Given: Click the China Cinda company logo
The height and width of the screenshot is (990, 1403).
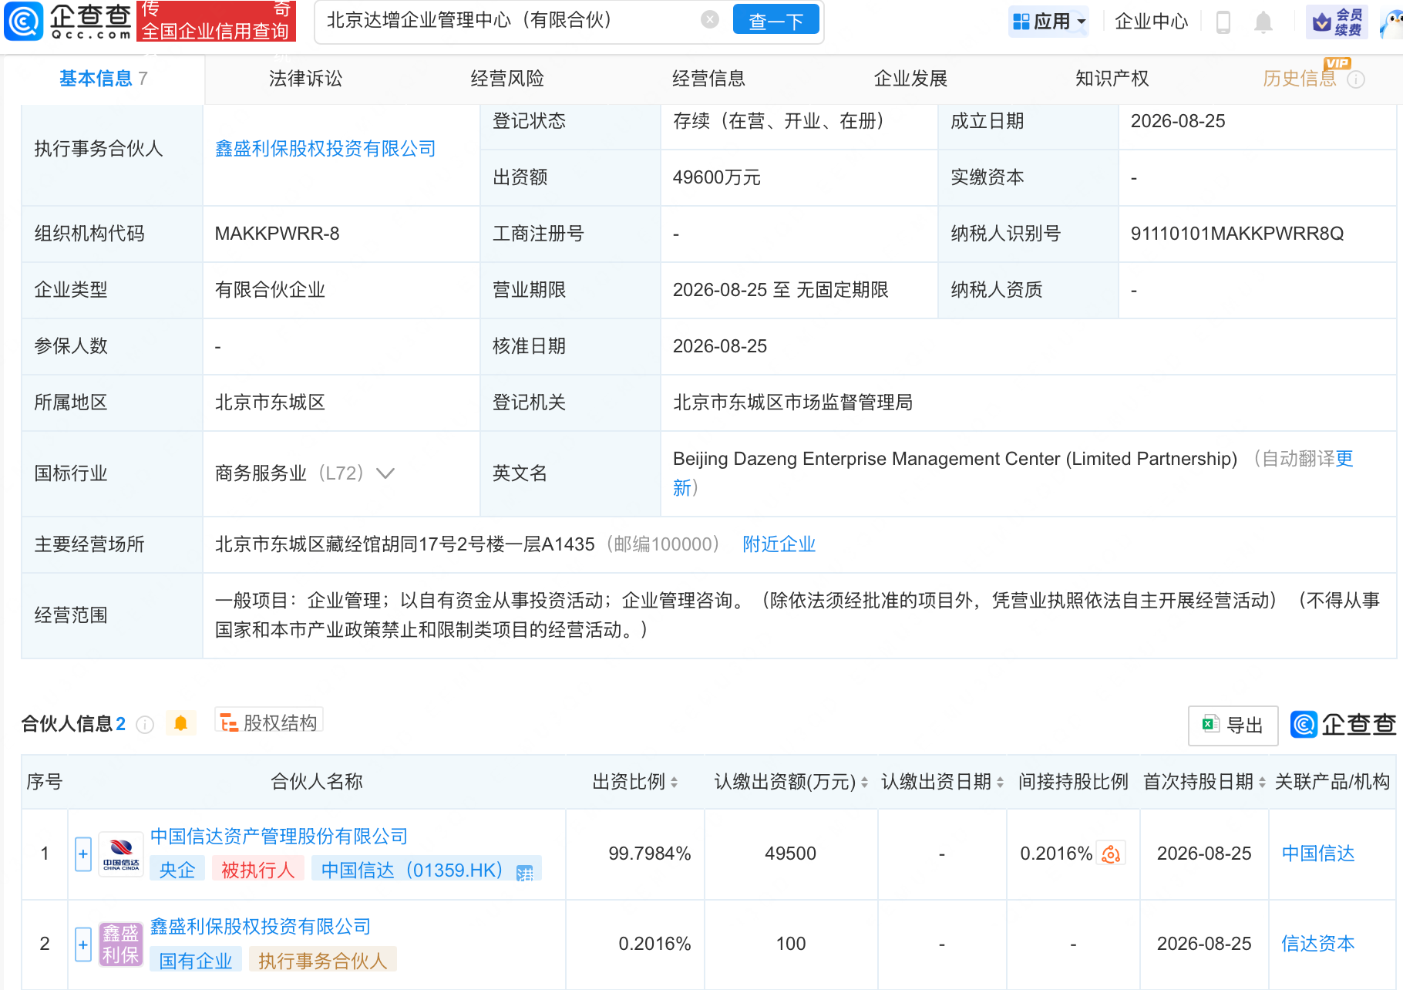Looking at the screenshot, I should click(x=121, y=854).
